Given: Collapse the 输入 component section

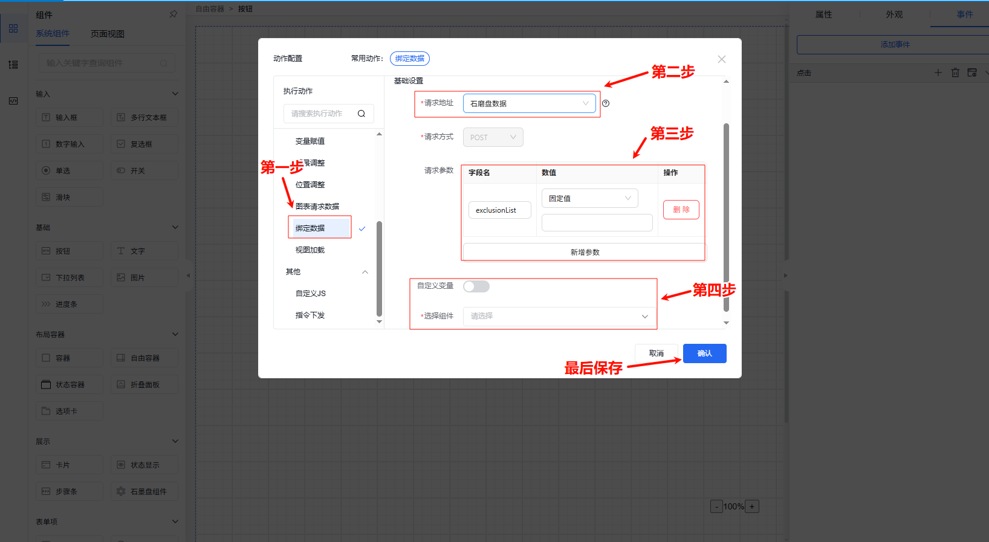Looking at the screenshot, I should tap(175, 94).
